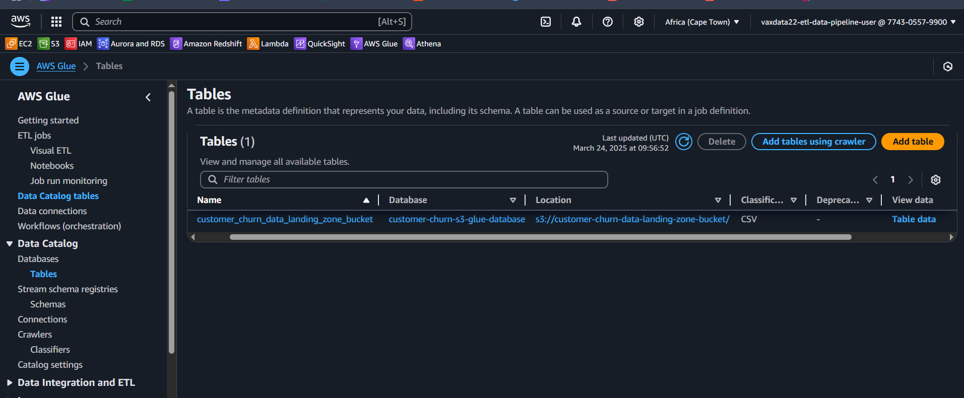Collapse the AWS Glue sidebar
964x398 pixels.
pos(148,97)
